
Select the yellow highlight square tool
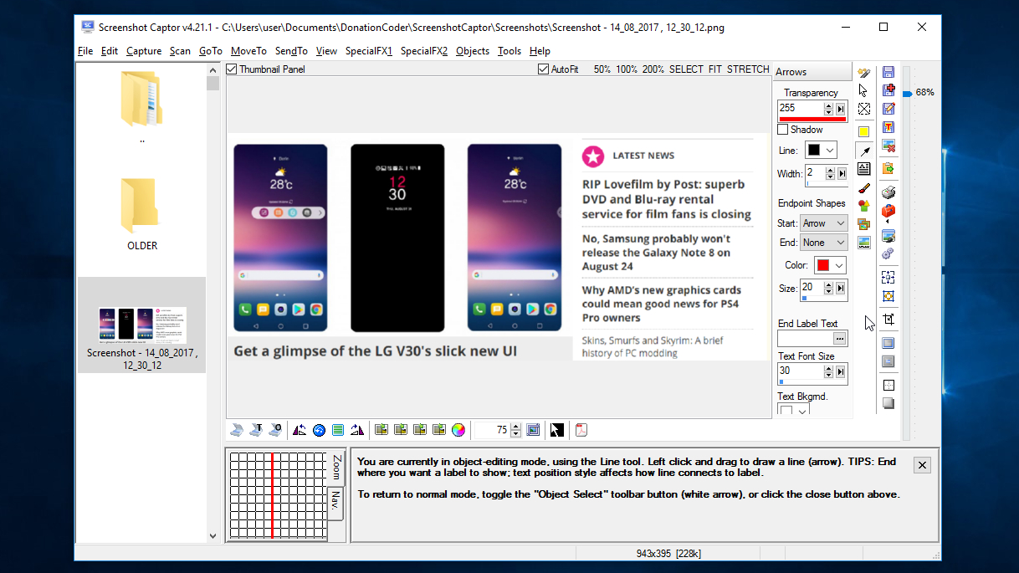click(863, 131)
